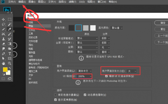Image resolution: width=168 pixels, height=104 pixels.
Task: Open the 编辑(E) menu
Action: coord(22,2)
